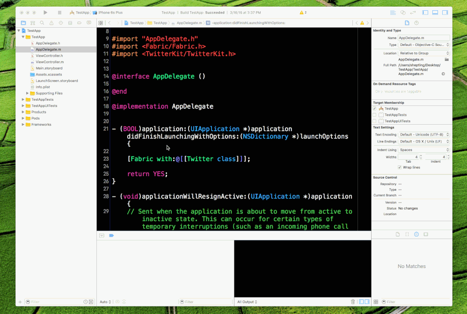The width and height of the screenshot is (467, 314).
Task: Open the Quick Help inspector
Action: coord(416,22)
